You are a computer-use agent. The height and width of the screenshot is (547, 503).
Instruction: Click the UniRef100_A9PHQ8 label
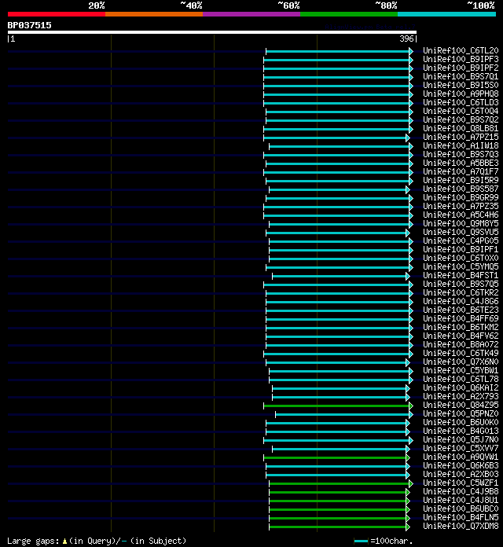pos(461,94)
